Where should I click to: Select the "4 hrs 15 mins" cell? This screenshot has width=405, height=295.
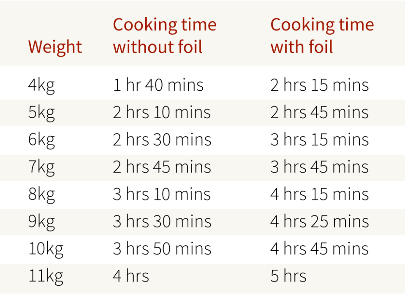point(319,195)
